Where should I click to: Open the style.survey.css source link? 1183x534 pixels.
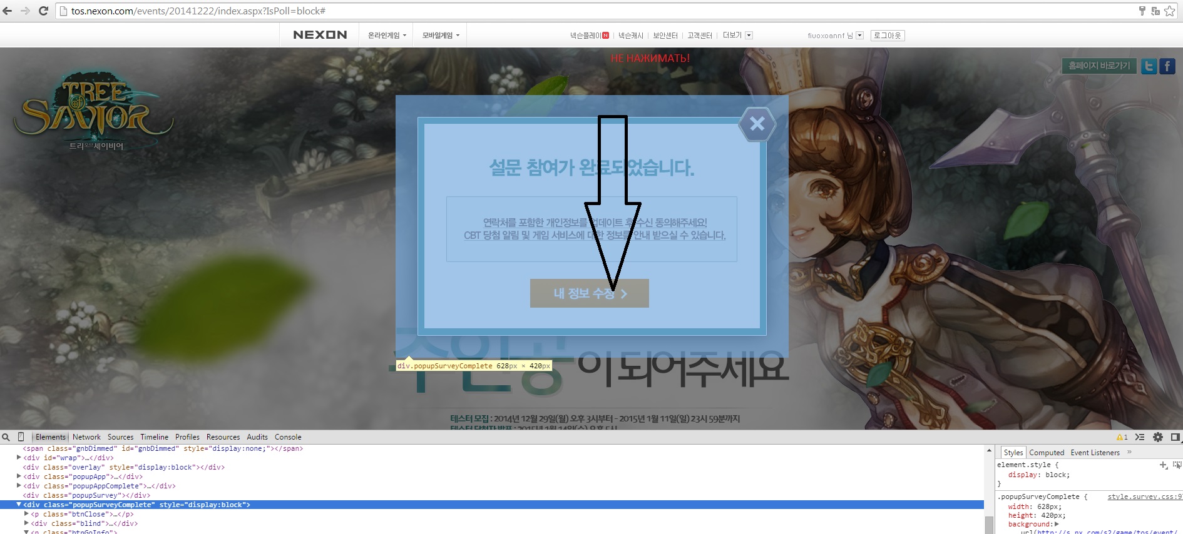[x=1145, y=496]
